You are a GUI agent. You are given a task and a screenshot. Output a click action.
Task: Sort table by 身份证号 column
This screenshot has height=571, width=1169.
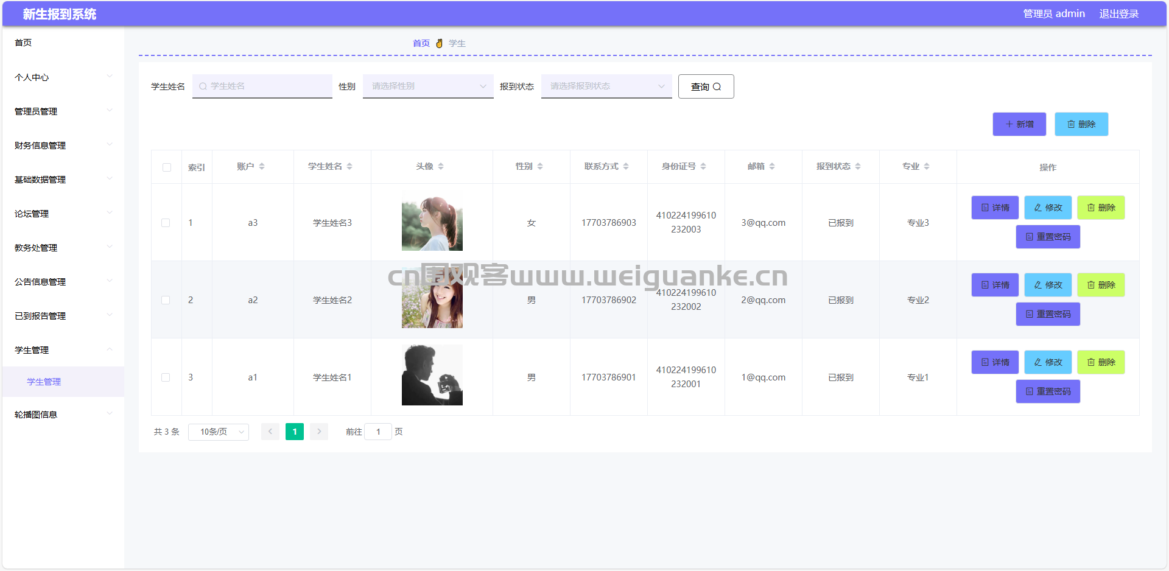(x=703, y=166)
